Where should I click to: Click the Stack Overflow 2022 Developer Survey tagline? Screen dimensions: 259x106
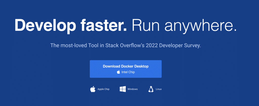[125, 45]
